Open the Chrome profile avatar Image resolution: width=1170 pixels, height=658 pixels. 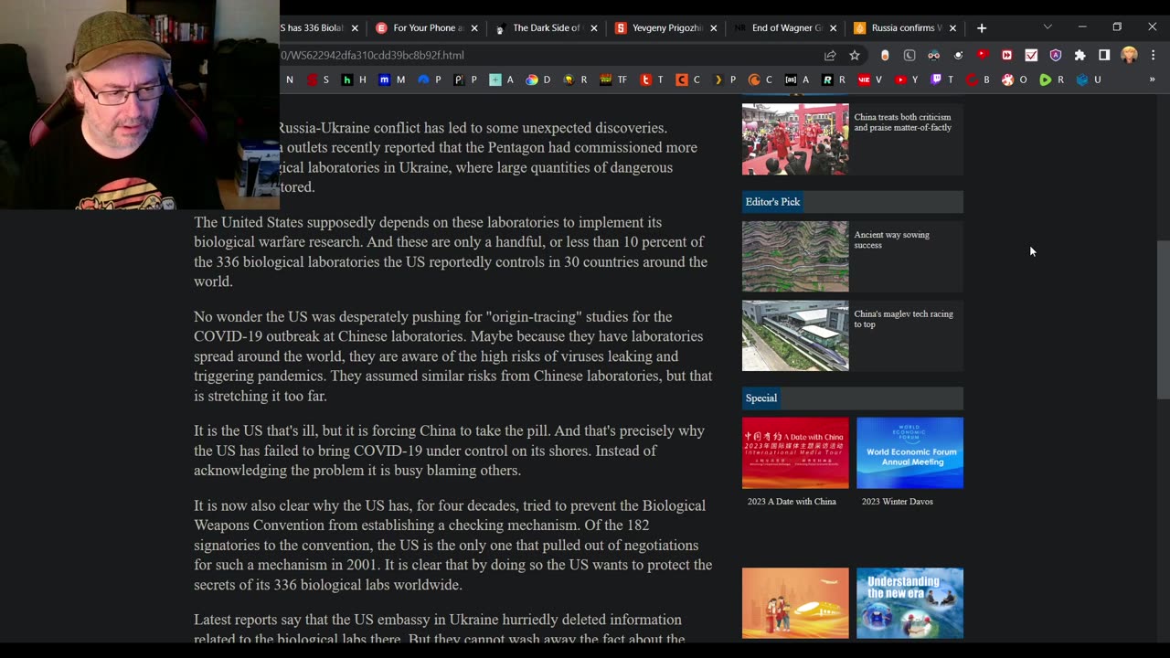1129,55
